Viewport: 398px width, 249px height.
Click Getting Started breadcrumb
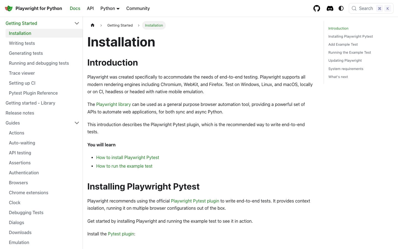click(x=120, y=25)
